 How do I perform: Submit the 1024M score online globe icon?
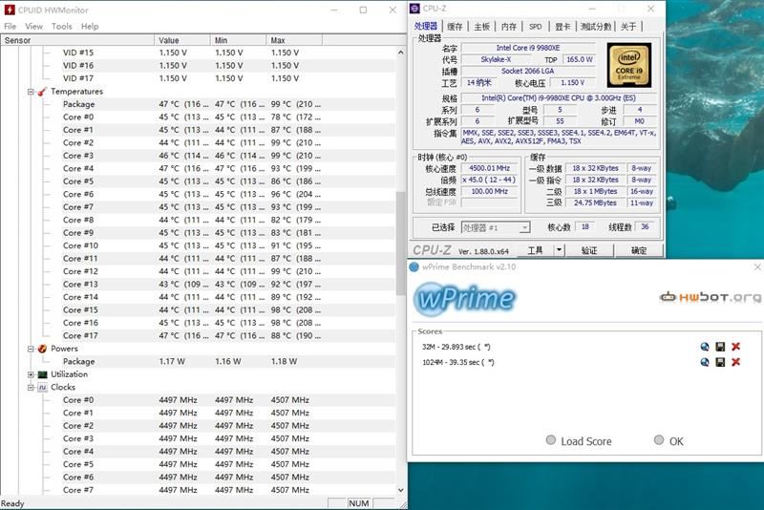click(705, 362)
